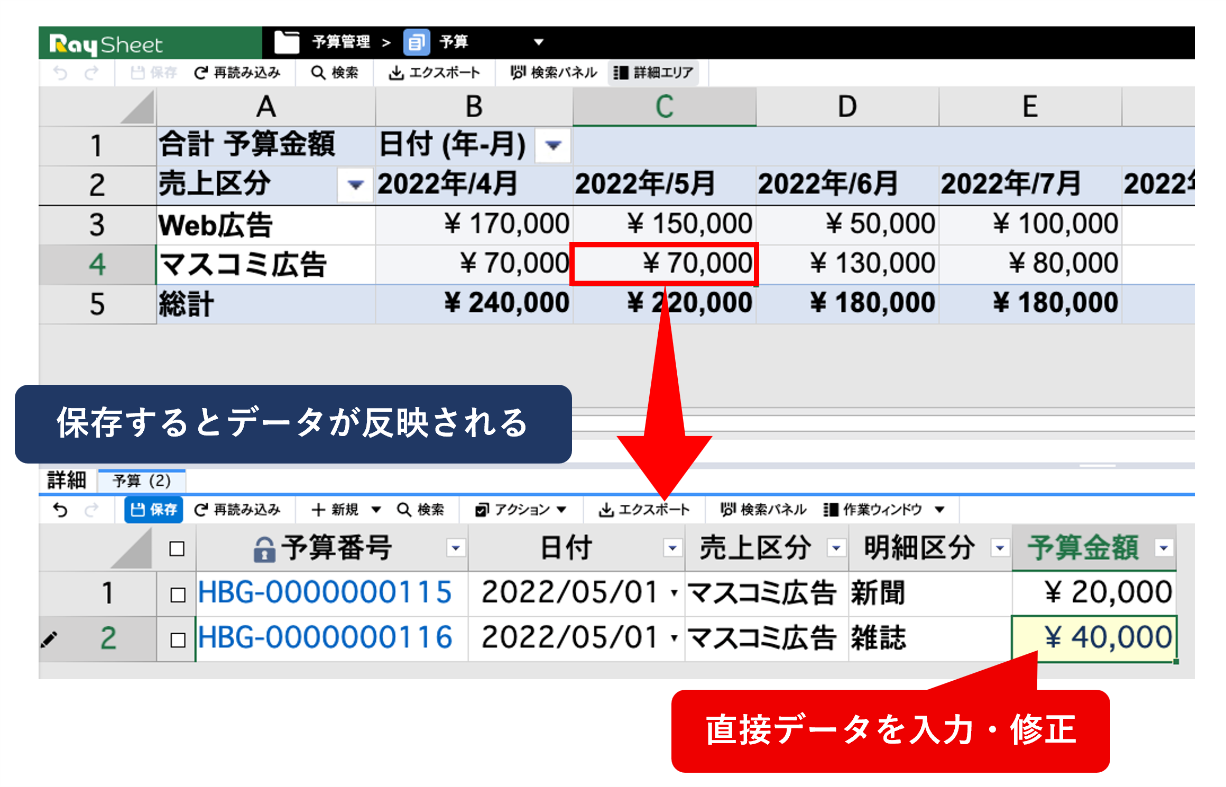Open the HBG-0000000116 record link
This screenshot has width=1226, height=787.
(325, 637)
